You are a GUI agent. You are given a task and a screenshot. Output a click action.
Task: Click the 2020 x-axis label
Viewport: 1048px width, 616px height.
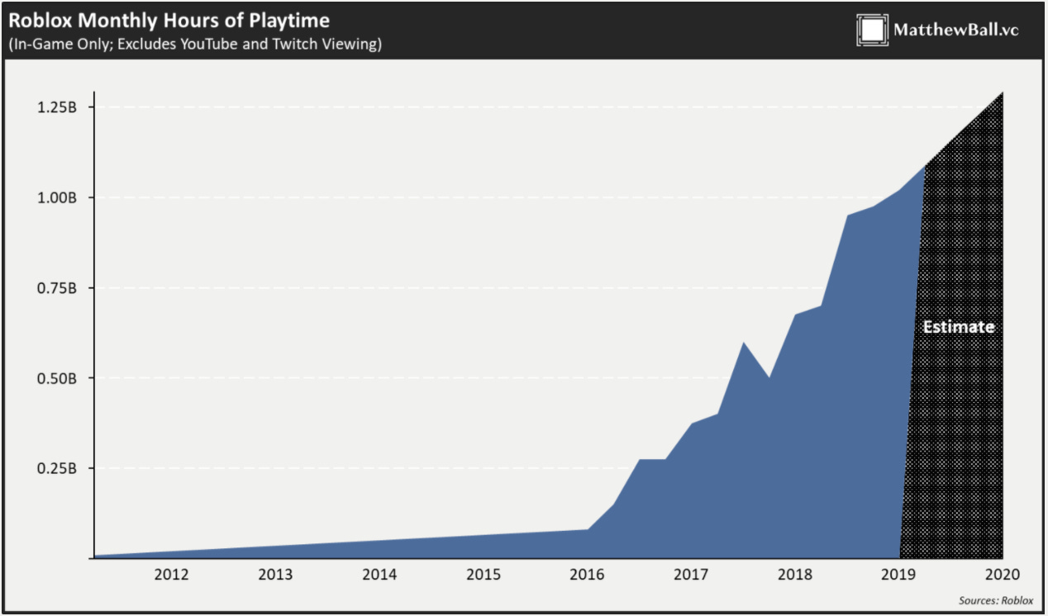click(x=1003, y=574)
